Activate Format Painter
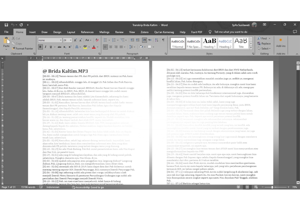This screenshot has width=300, height=212. pyautogui.click(x=22, y=49)
